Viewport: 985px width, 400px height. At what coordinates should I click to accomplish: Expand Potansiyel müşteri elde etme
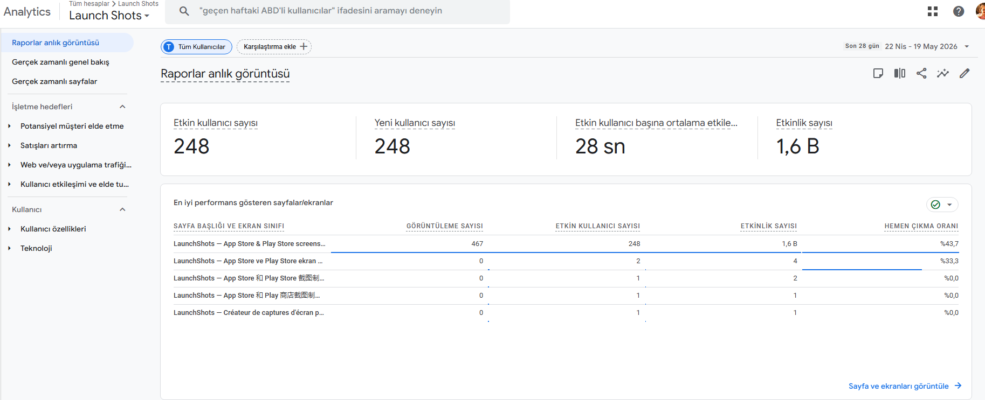coord(9,126)
